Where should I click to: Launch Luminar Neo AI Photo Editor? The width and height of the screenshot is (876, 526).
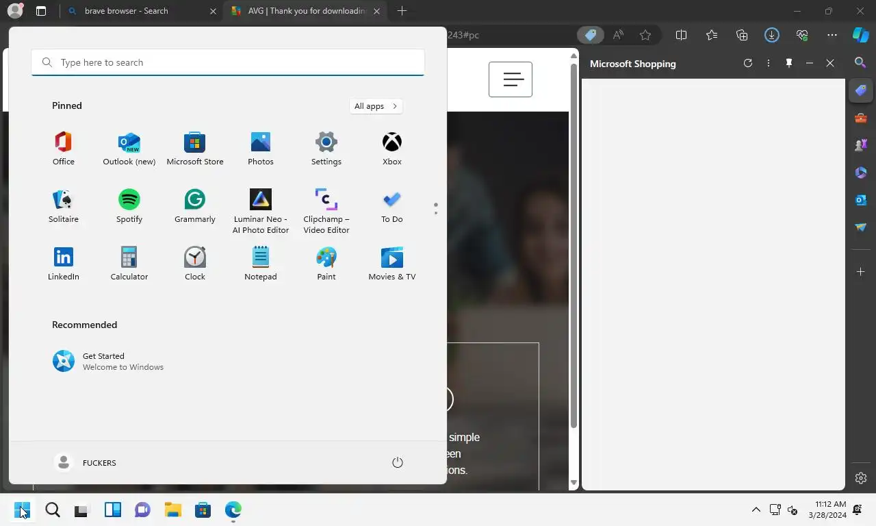coord(261,212)
